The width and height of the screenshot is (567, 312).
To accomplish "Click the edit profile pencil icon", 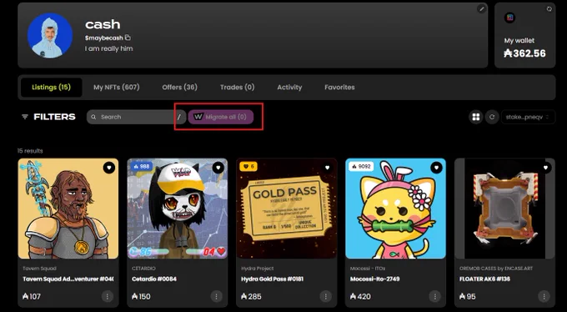I will 481,9.
